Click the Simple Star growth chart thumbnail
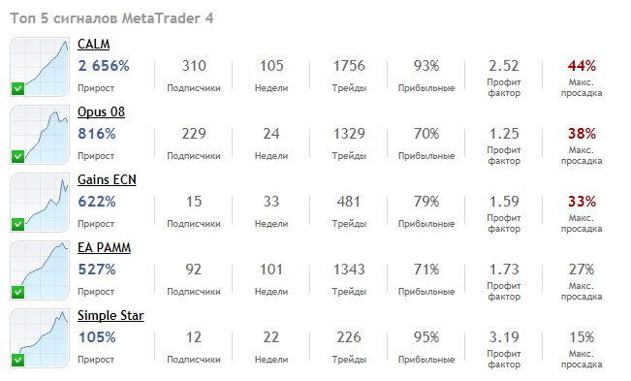This screenshot has height=381, width=631. coord(40,338)
